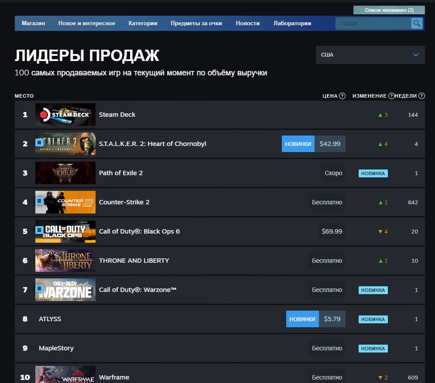Click the search magnifier icon
Screen dimensions: 435x383
pyautogui.click(x=417, y=24)
